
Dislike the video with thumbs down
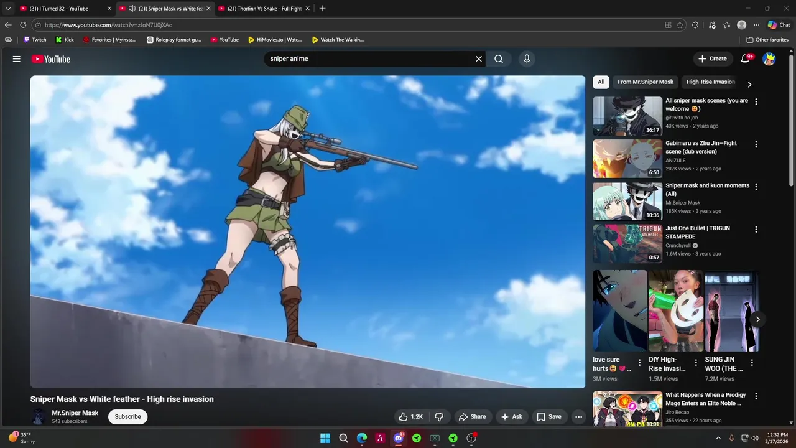click(x=439, y=416)
